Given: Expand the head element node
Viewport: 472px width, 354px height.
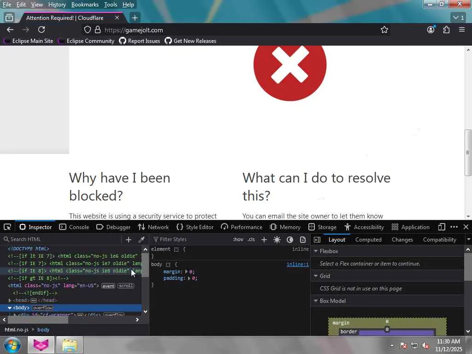Looking at the screenshot, I should click(10, 301).
